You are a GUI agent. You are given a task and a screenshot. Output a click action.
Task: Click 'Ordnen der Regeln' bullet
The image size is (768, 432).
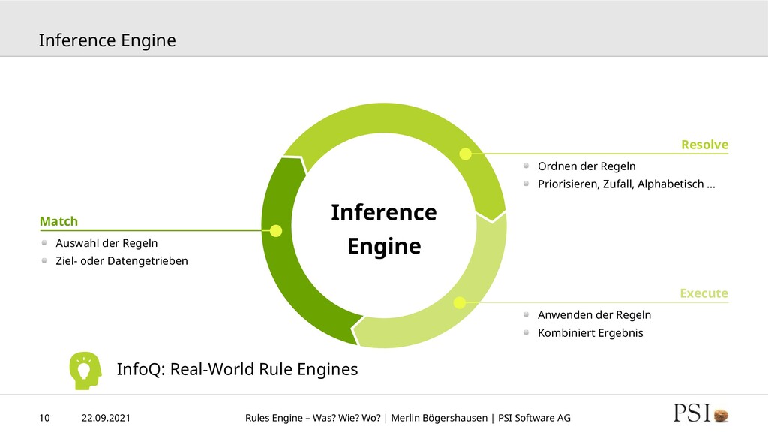tap(586, 166)
